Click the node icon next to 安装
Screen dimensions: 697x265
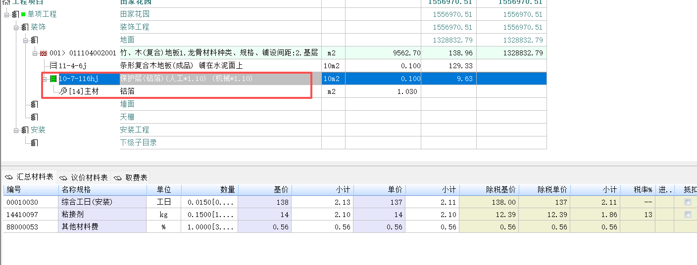coord(25,130)
